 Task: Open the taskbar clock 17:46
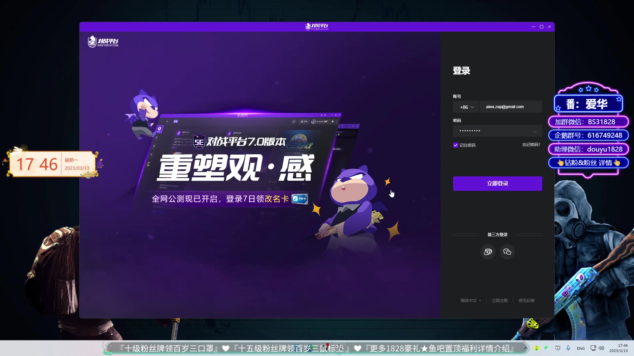(618, 348)
